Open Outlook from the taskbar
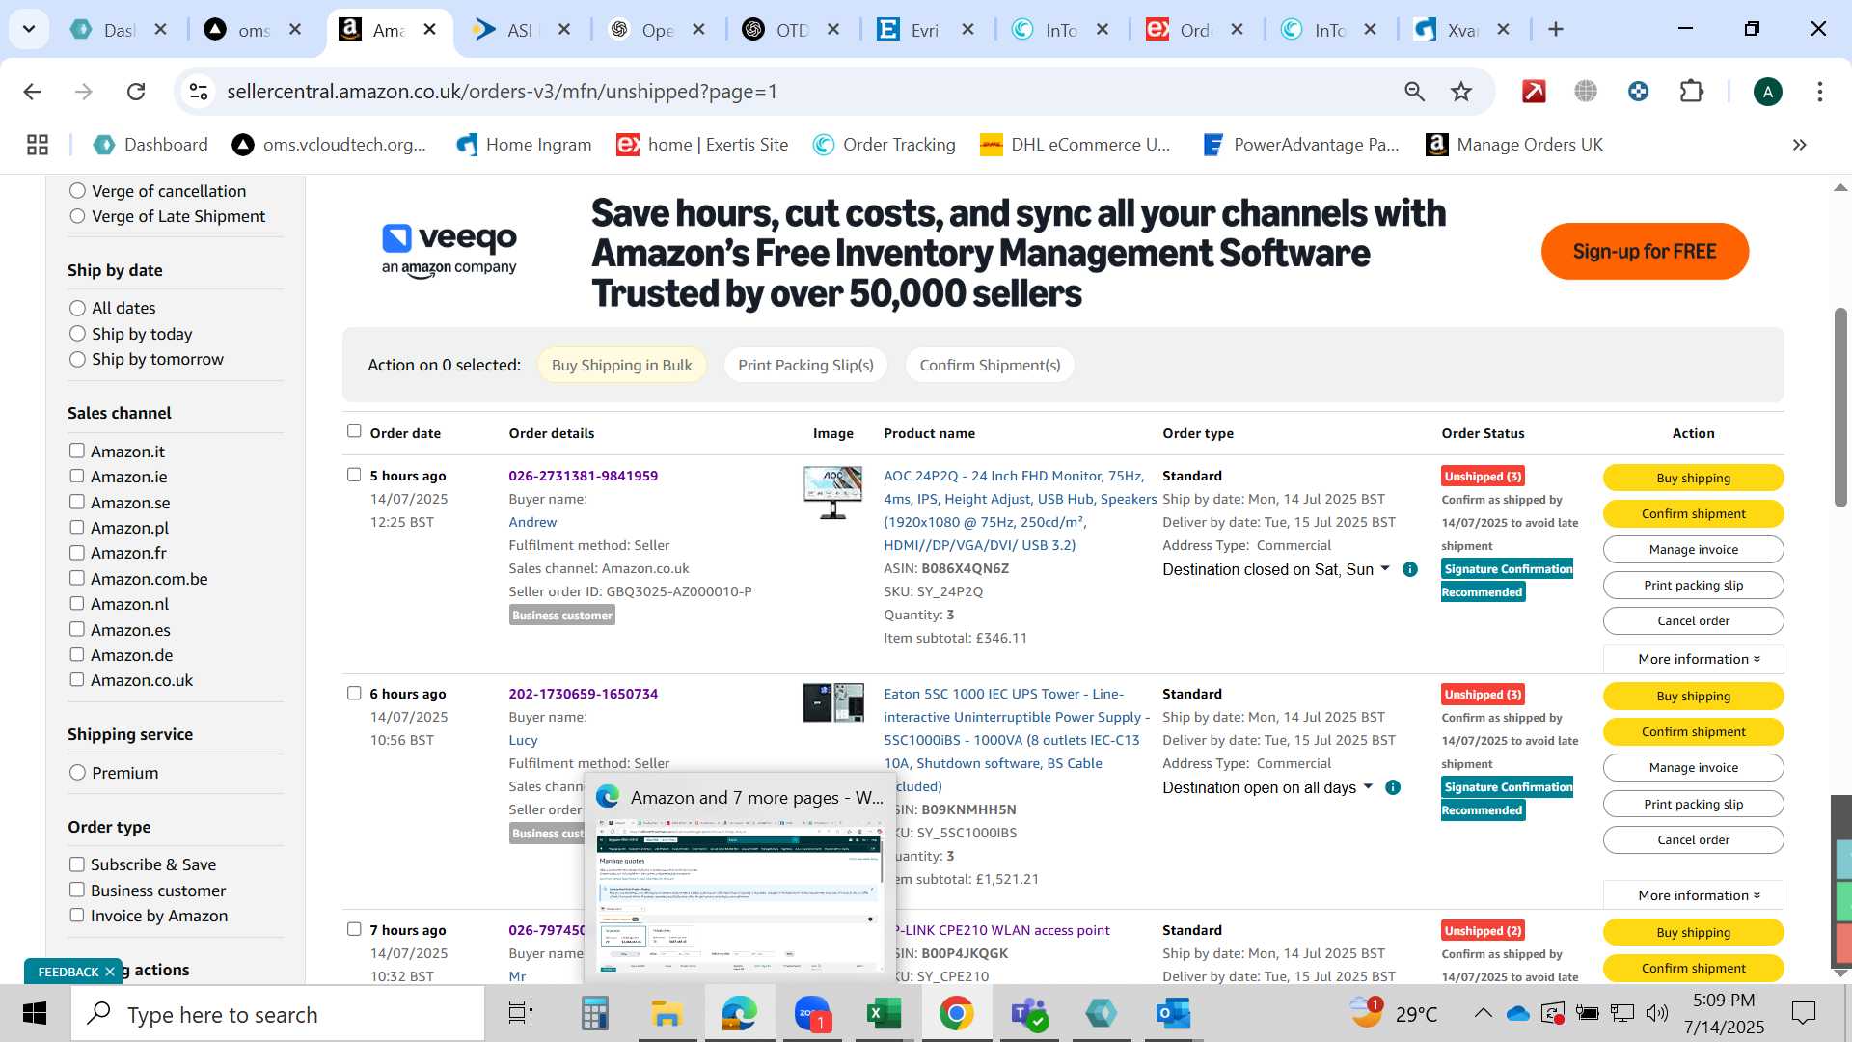 [x=1173, y=1014]
